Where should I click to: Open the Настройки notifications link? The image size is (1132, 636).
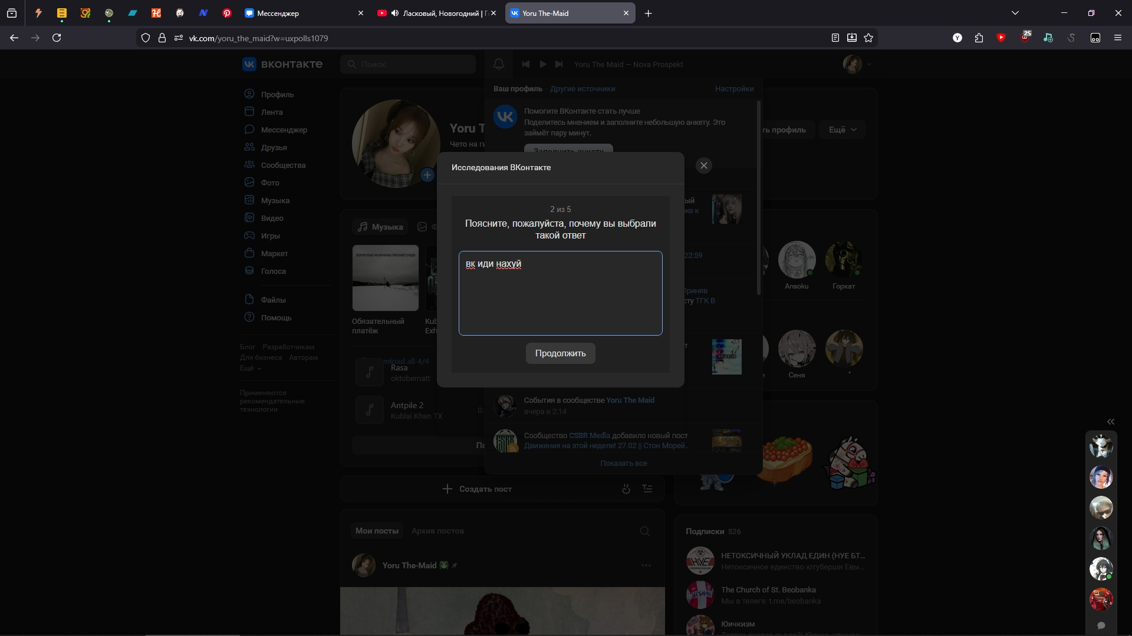pos(734,88)
